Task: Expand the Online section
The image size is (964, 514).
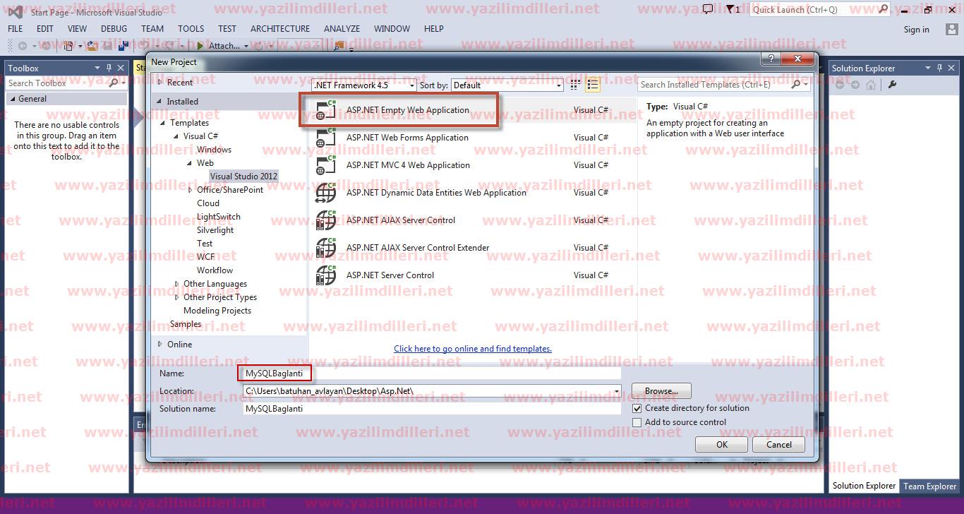Action: click(160, 345)
